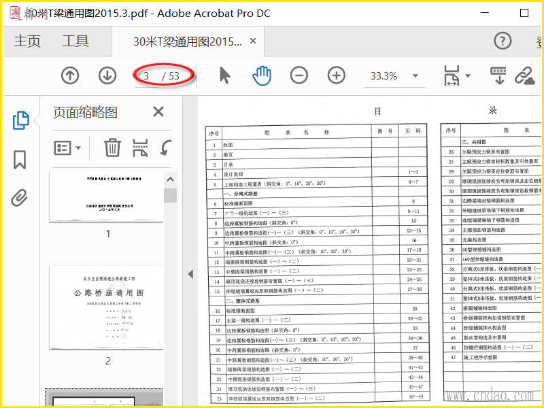
Task: Go to previous page arrow
Action: (70, 75)
